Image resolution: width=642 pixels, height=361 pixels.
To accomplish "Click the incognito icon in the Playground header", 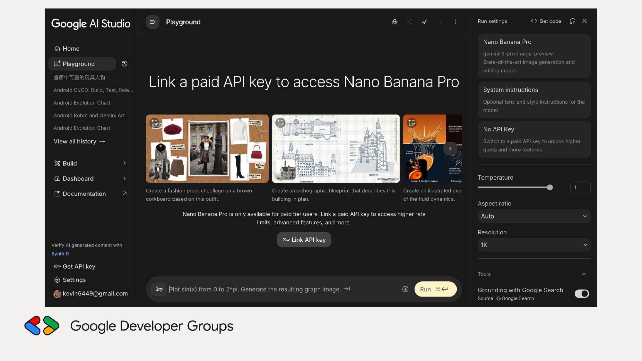I will point(395,22).
